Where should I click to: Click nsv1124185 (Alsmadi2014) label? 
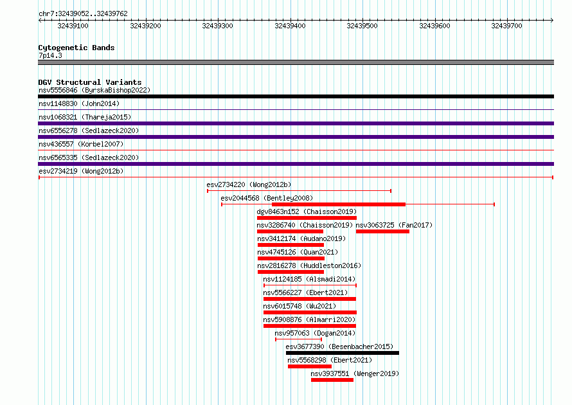309,279
